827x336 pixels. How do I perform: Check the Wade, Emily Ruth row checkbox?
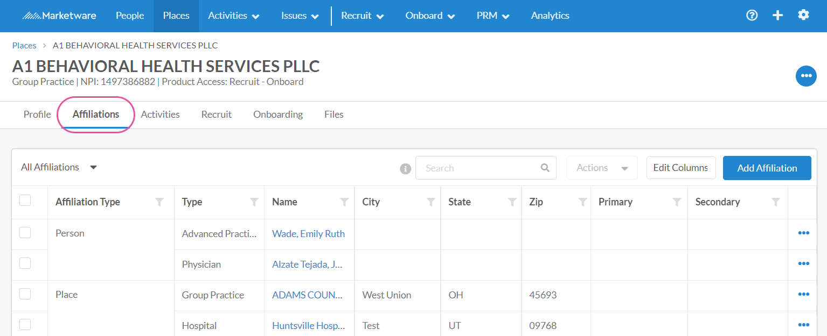tap(25, 232)
